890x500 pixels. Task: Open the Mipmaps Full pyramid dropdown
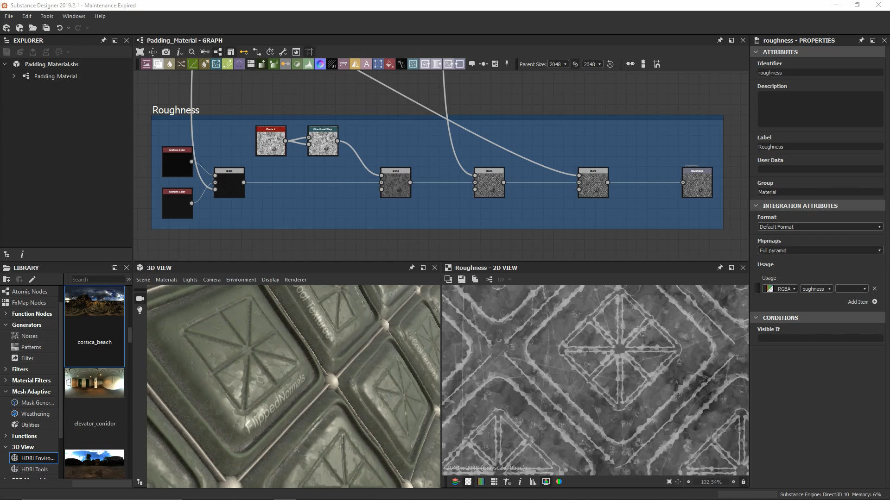[x=820, y=250]
